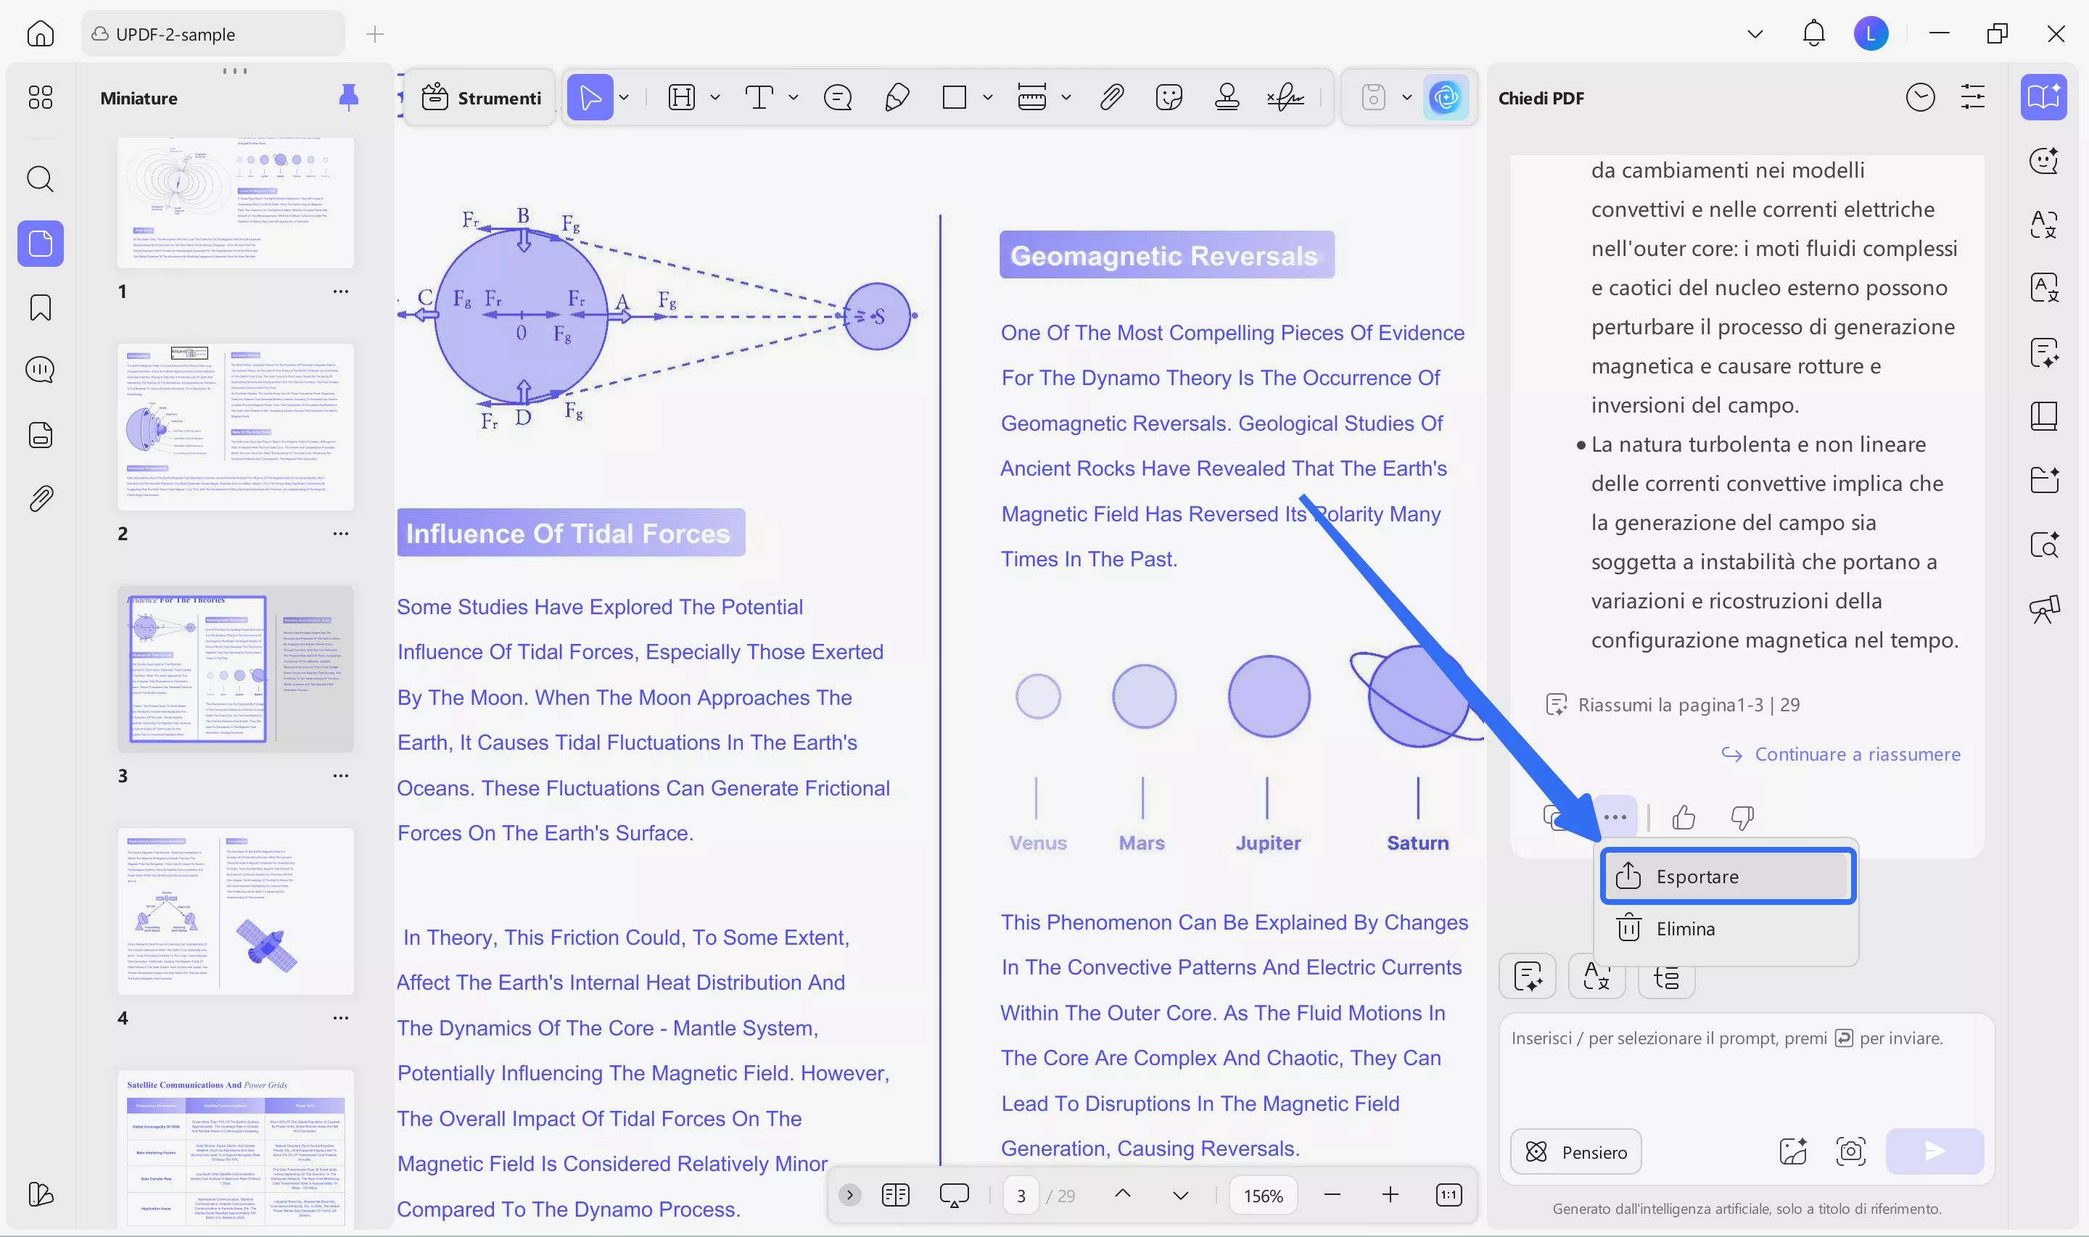The image size is (2089, 1237).
Task: Open the text tool dropdown arrow
Action: click(794, 98)
